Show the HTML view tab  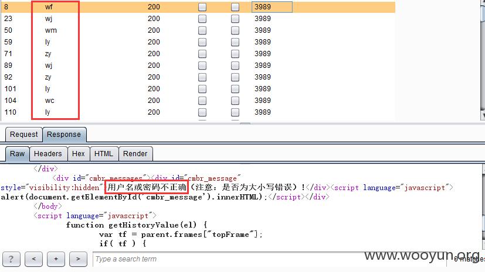104,154
